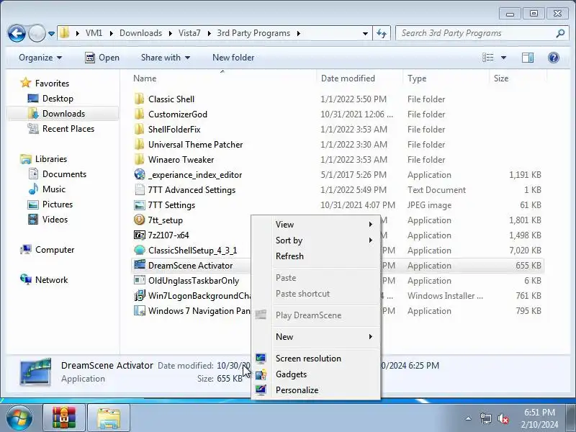Show hidden tray icons arrow
Screen dimensions: 576x432
(469, 418)
